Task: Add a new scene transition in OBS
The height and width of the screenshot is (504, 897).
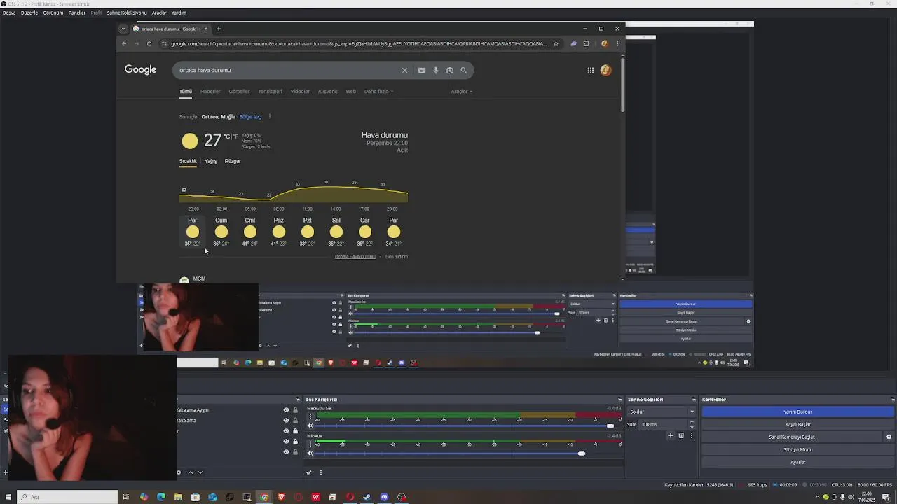Action: (670, 435)
